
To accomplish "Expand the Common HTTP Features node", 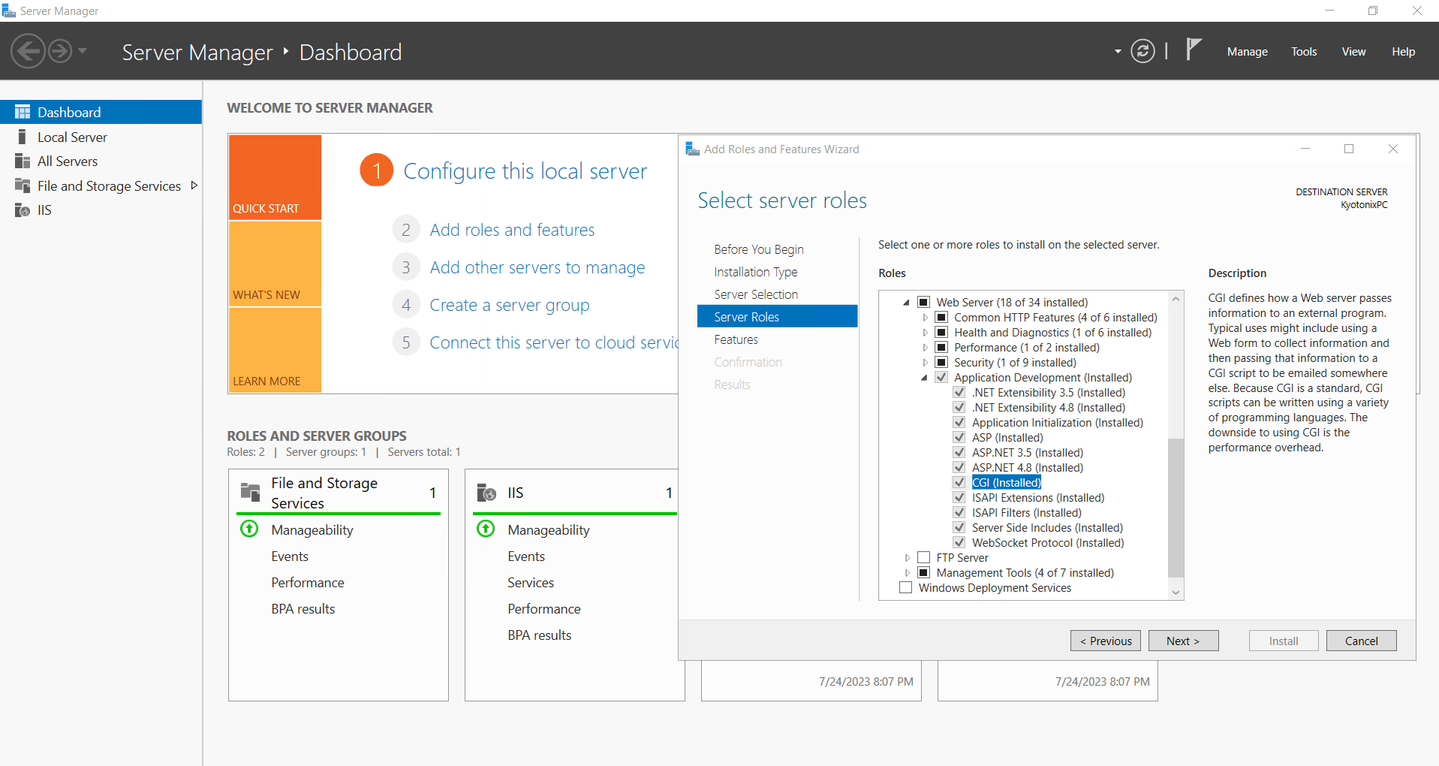I will [925, 318].
